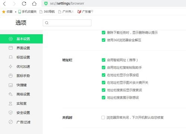
Task: Click the 广州市人 page icon
Action: point(60,12)
